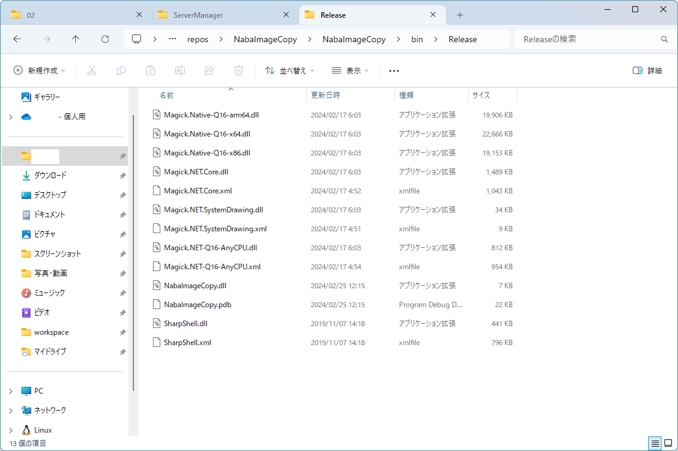Open the 並べ替え sort dropdown
This screenshot has height=451, width=678.
(289, 70)
